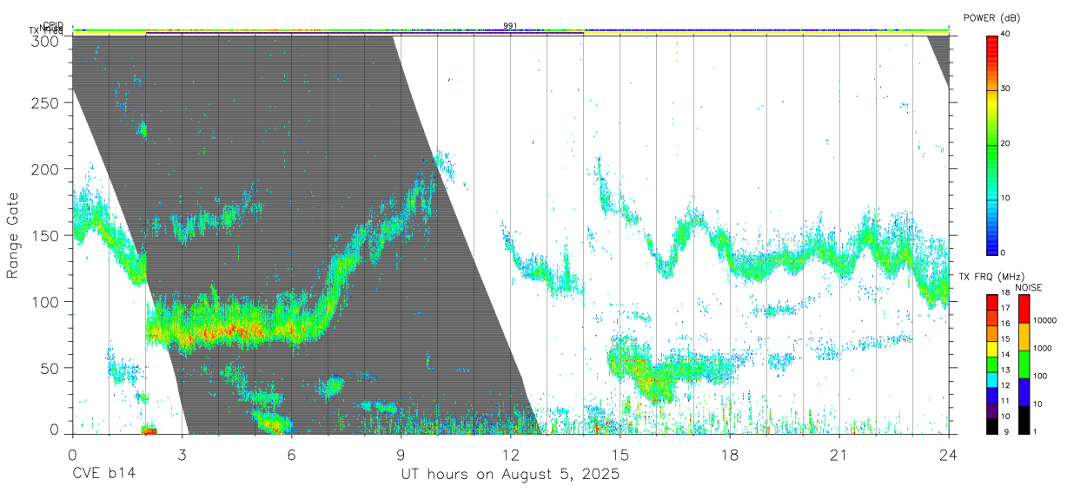Select the CVE b14 radar beam label

[103, 475]
